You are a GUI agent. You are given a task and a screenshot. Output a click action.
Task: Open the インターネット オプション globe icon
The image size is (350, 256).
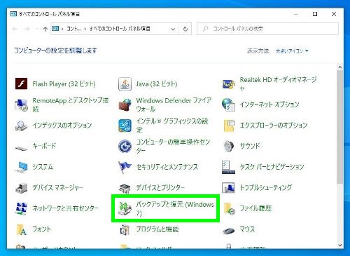[x=228, y=105]
